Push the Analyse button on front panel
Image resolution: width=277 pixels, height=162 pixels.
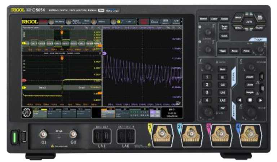point(224,19)
